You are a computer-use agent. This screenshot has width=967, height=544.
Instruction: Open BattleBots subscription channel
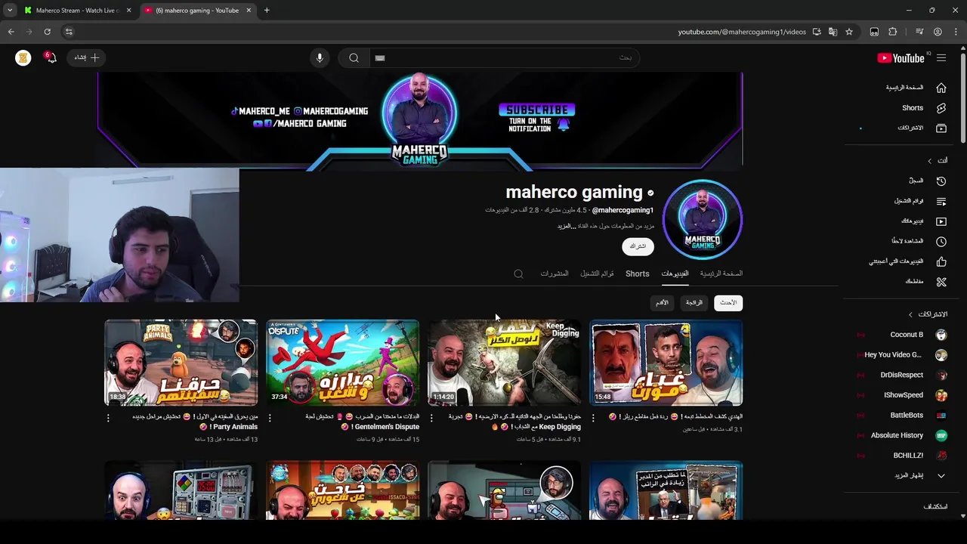pos(907,416)
